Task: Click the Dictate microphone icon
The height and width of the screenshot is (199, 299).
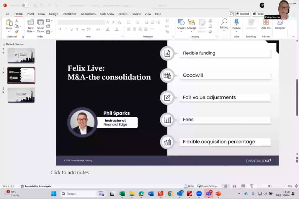Action: coord(236,22)
